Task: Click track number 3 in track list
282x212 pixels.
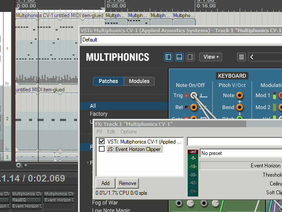Action: pos(7,157)
